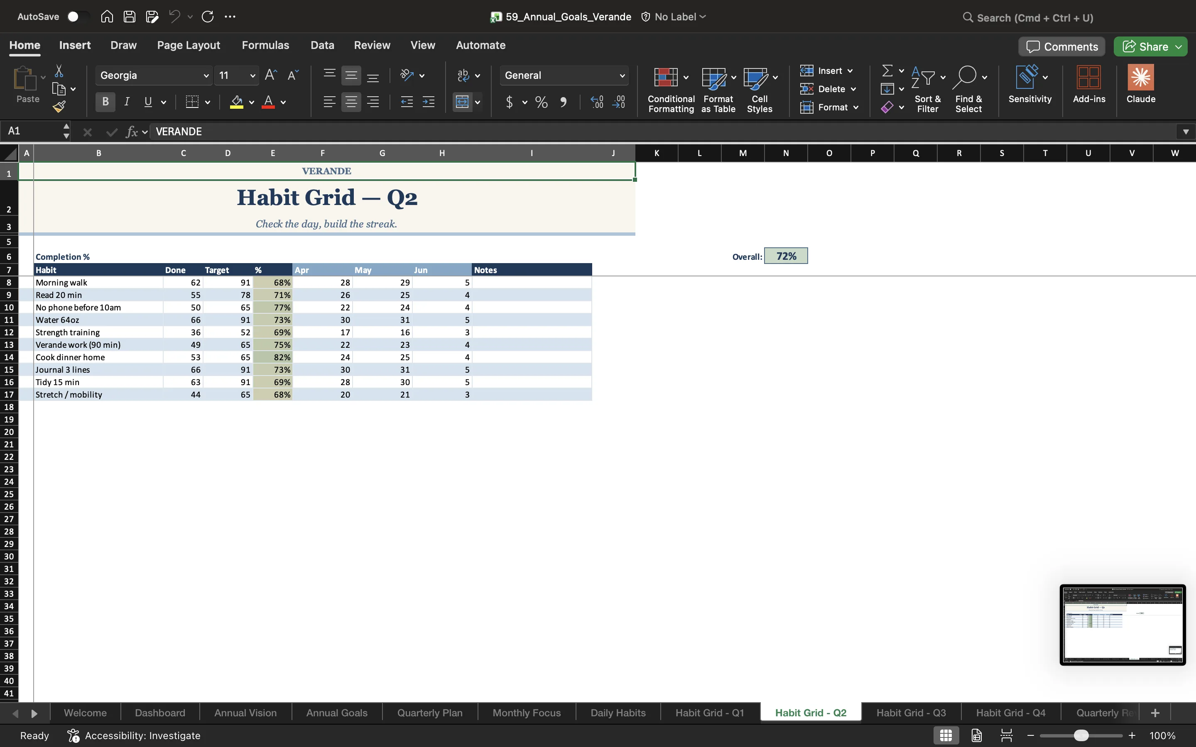
Task: Click the Cut scissors icon
Action: click(59, 71)
